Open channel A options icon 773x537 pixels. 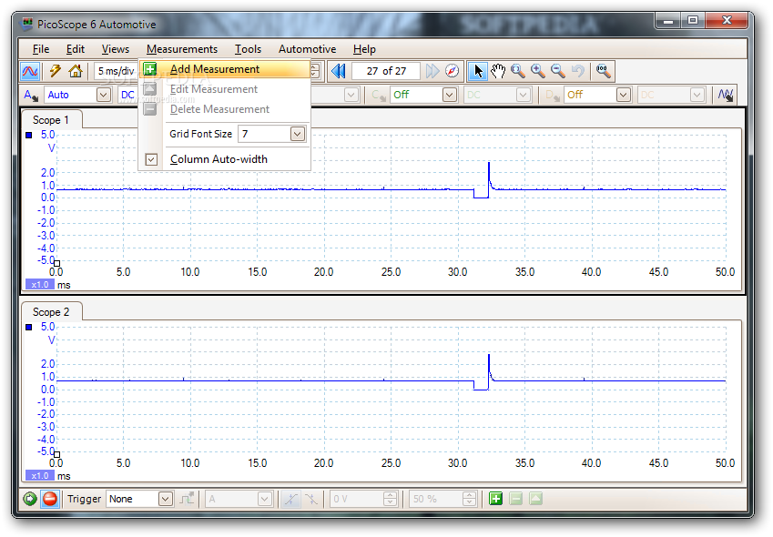[31, 95]
